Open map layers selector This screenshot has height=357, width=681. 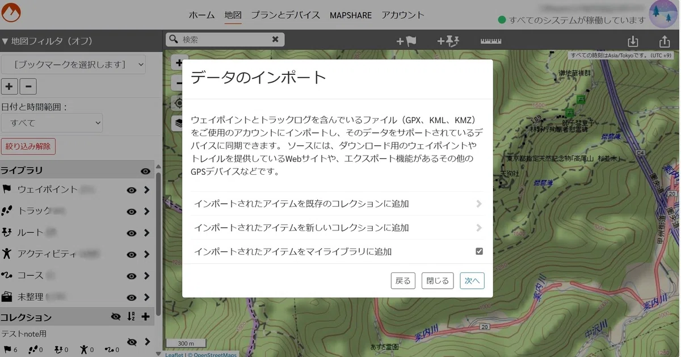[179, 123]
